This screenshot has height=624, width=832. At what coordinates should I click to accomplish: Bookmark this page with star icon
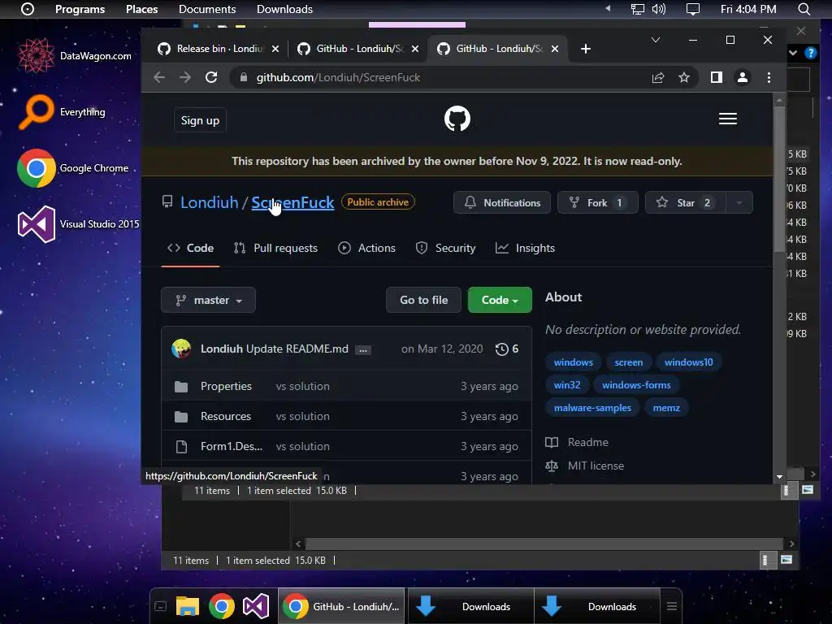684,77
